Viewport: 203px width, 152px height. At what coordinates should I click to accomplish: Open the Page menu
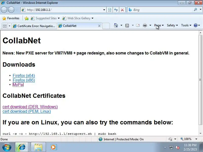click(159, 25)
